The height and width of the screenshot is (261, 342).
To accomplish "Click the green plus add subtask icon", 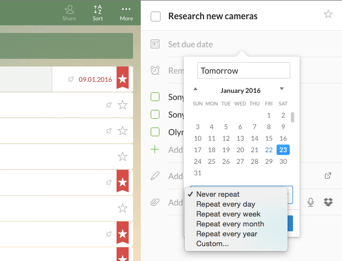I will (x=155, y=149).
